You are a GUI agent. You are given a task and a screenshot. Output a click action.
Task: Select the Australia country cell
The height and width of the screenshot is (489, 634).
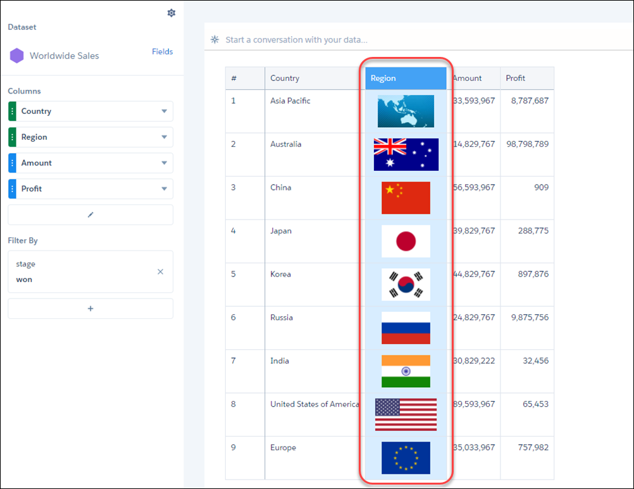click(x=315, y=154)
